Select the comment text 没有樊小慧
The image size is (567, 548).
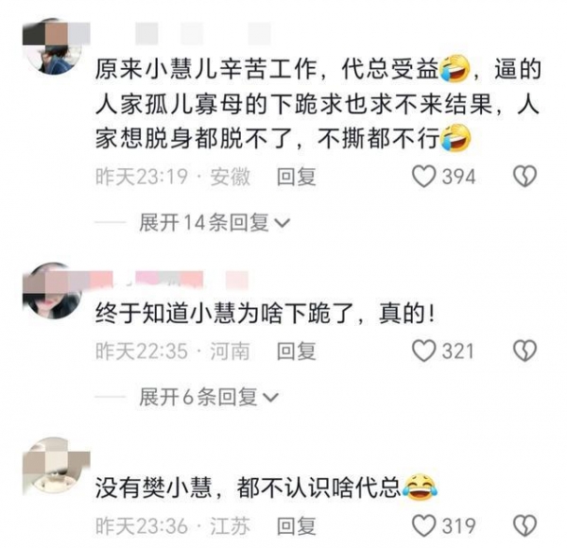(x=266, y=488)
